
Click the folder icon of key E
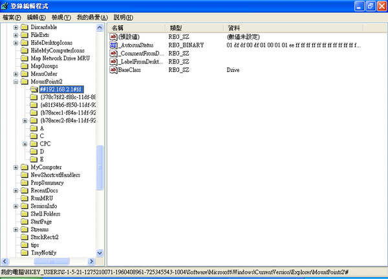(34, 159)
